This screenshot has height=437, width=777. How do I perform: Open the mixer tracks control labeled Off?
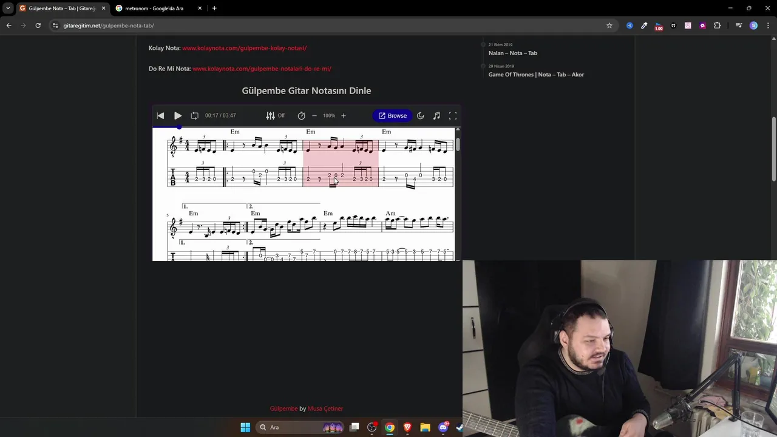(x=275, y=115)
